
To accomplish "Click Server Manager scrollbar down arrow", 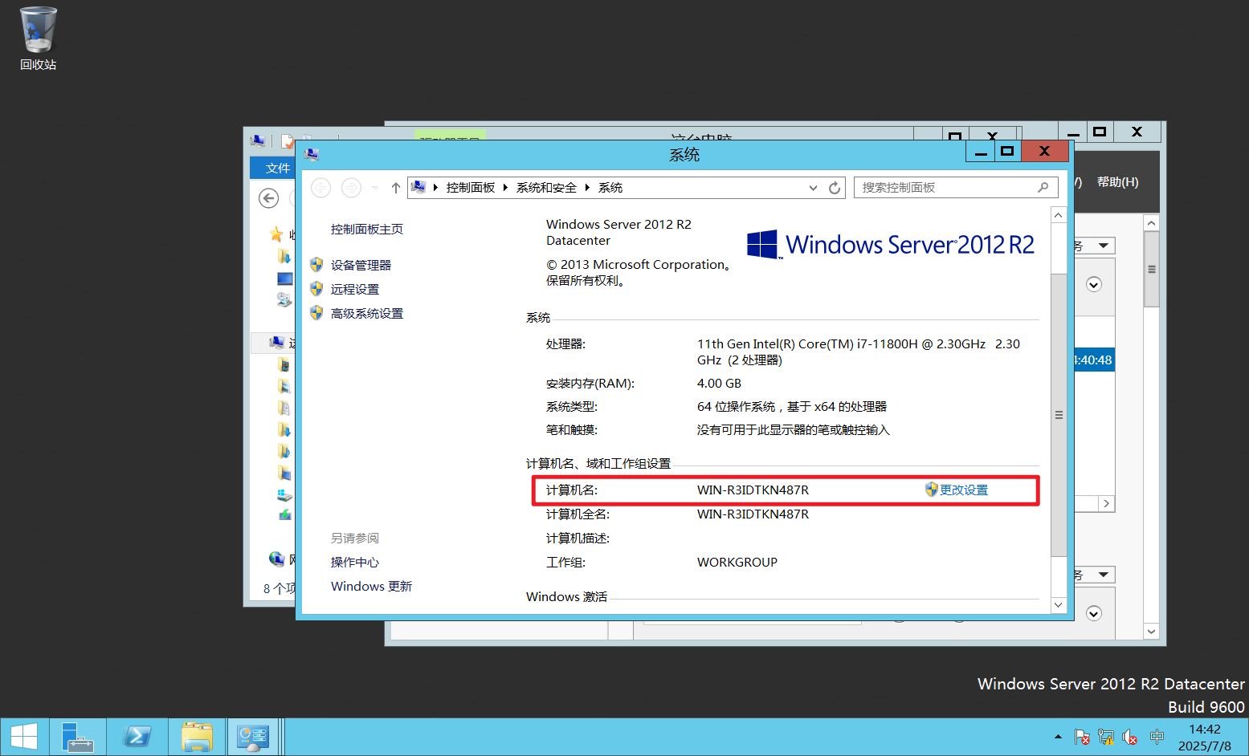I will coord(1152,632).
